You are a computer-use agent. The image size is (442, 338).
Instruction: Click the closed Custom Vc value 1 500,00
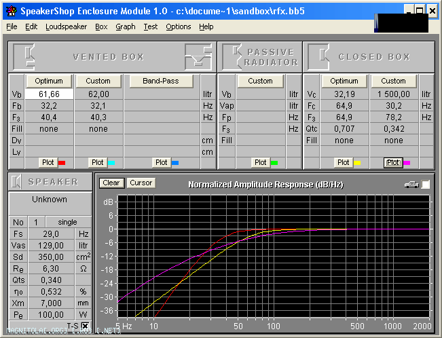[x=394, y=94]
